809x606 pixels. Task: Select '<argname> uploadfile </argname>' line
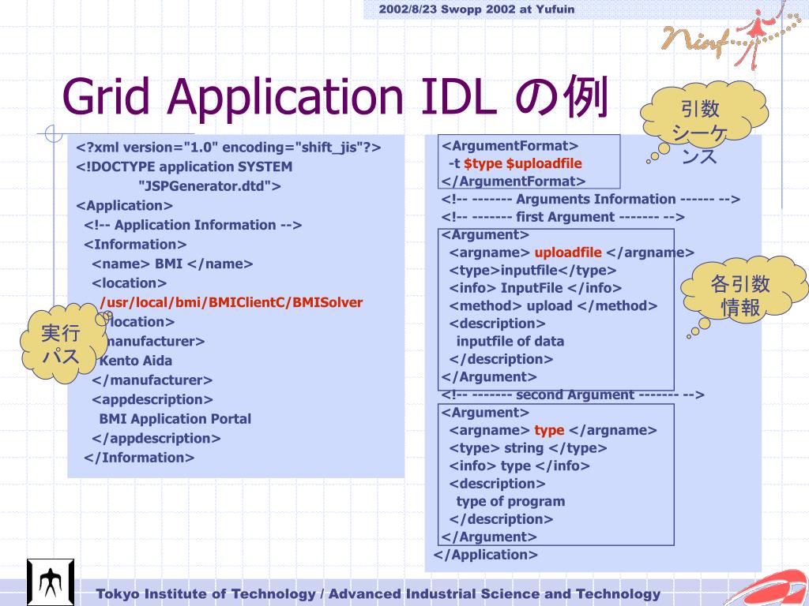coord(572,252)
